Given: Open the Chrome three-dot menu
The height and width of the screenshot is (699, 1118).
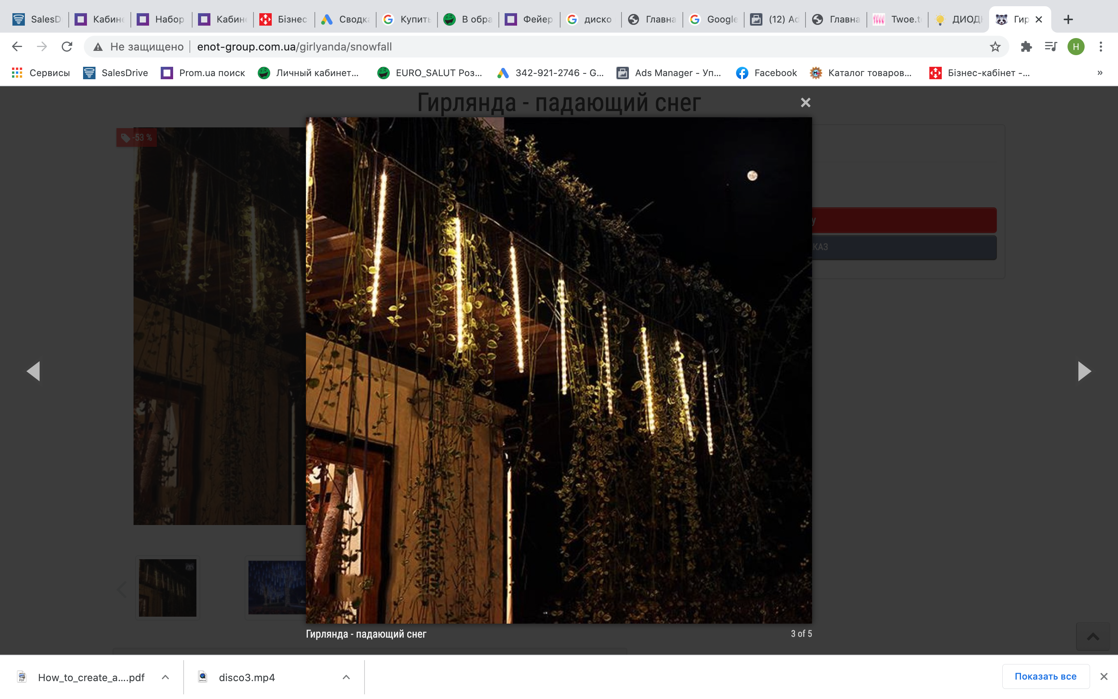Looking at the screenshot, I should point(1101,47).
